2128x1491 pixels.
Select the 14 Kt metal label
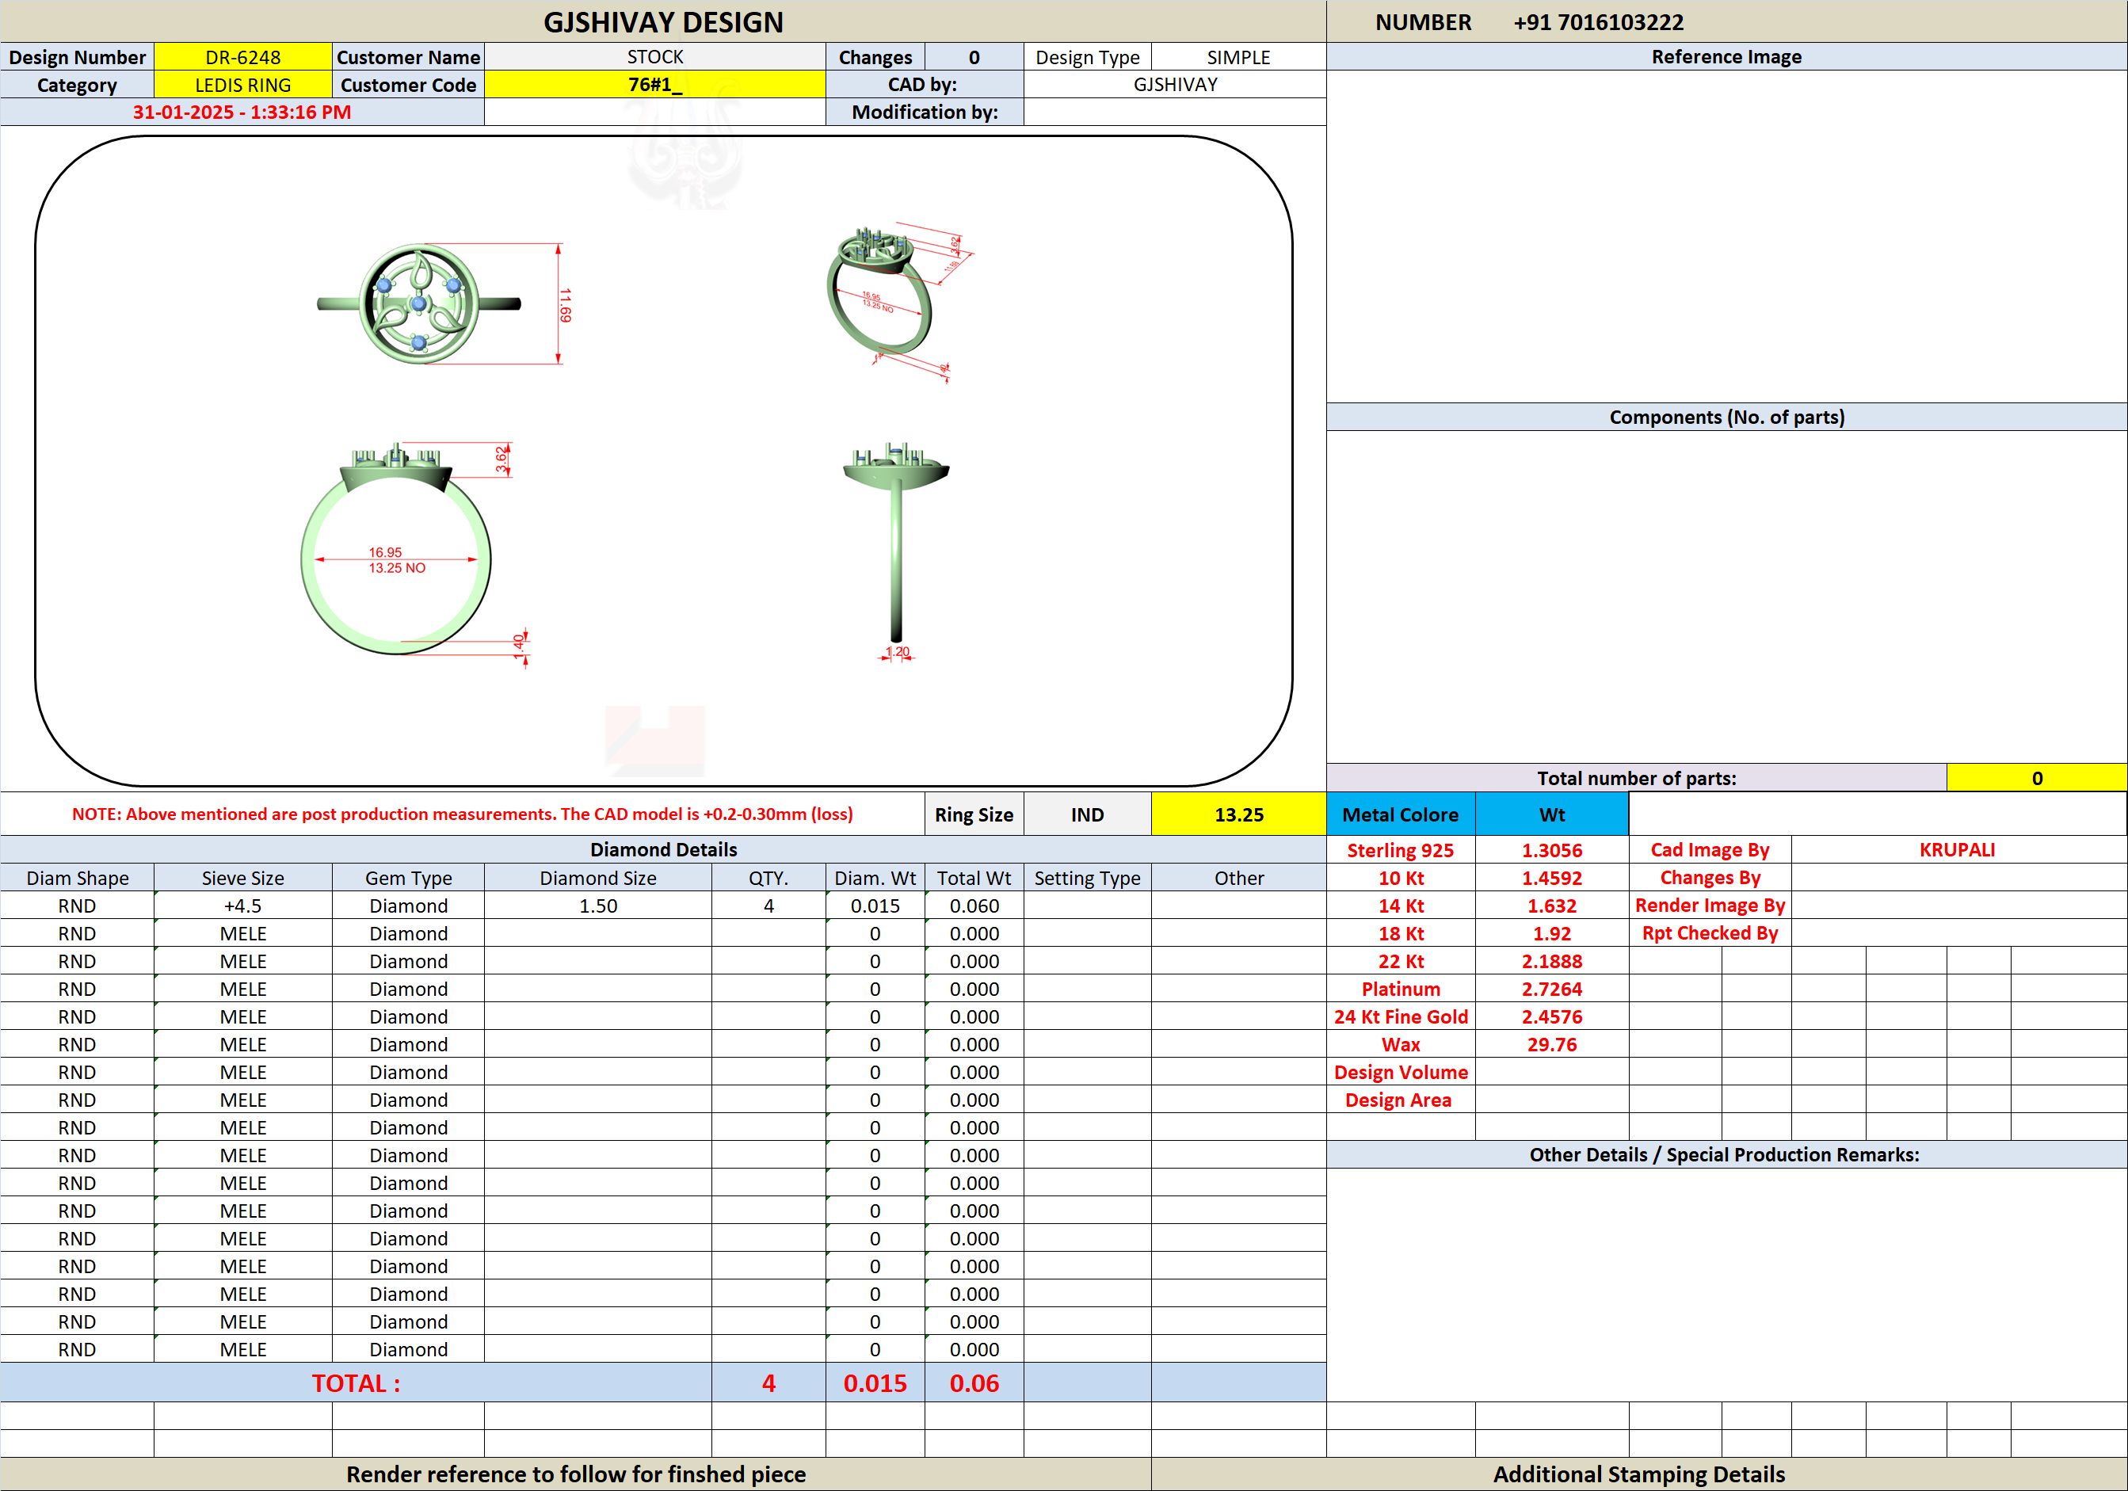pyautogui.click(x=1401, y=906)
